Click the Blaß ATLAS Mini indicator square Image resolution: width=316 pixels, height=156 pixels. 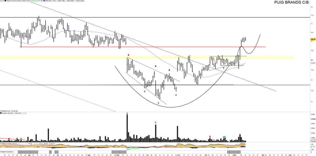[1, 151]
